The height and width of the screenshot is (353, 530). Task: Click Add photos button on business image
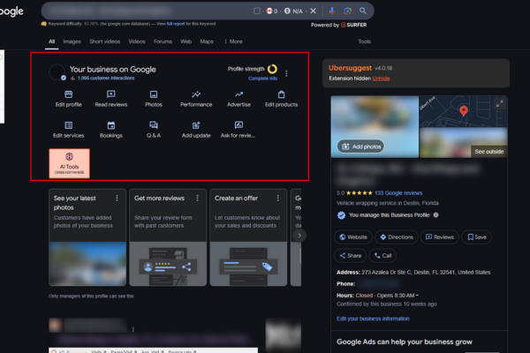pyautogui.click(x=360, y=146)
